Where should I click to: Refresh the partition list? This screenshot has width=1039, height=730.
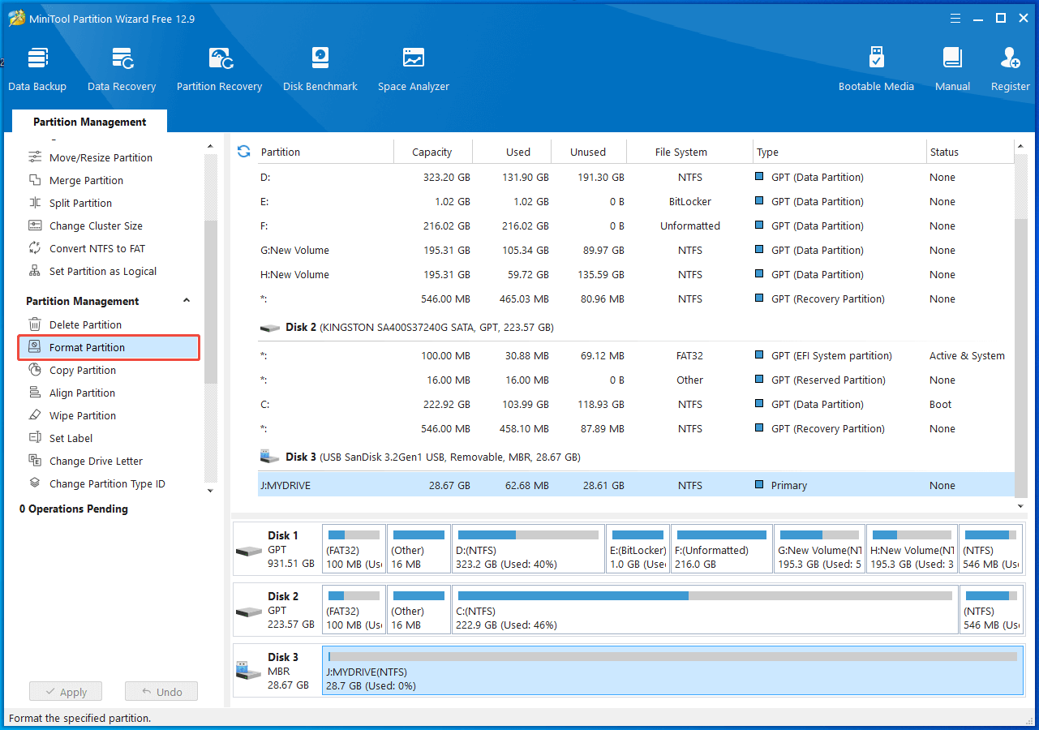tap(243, 152)
